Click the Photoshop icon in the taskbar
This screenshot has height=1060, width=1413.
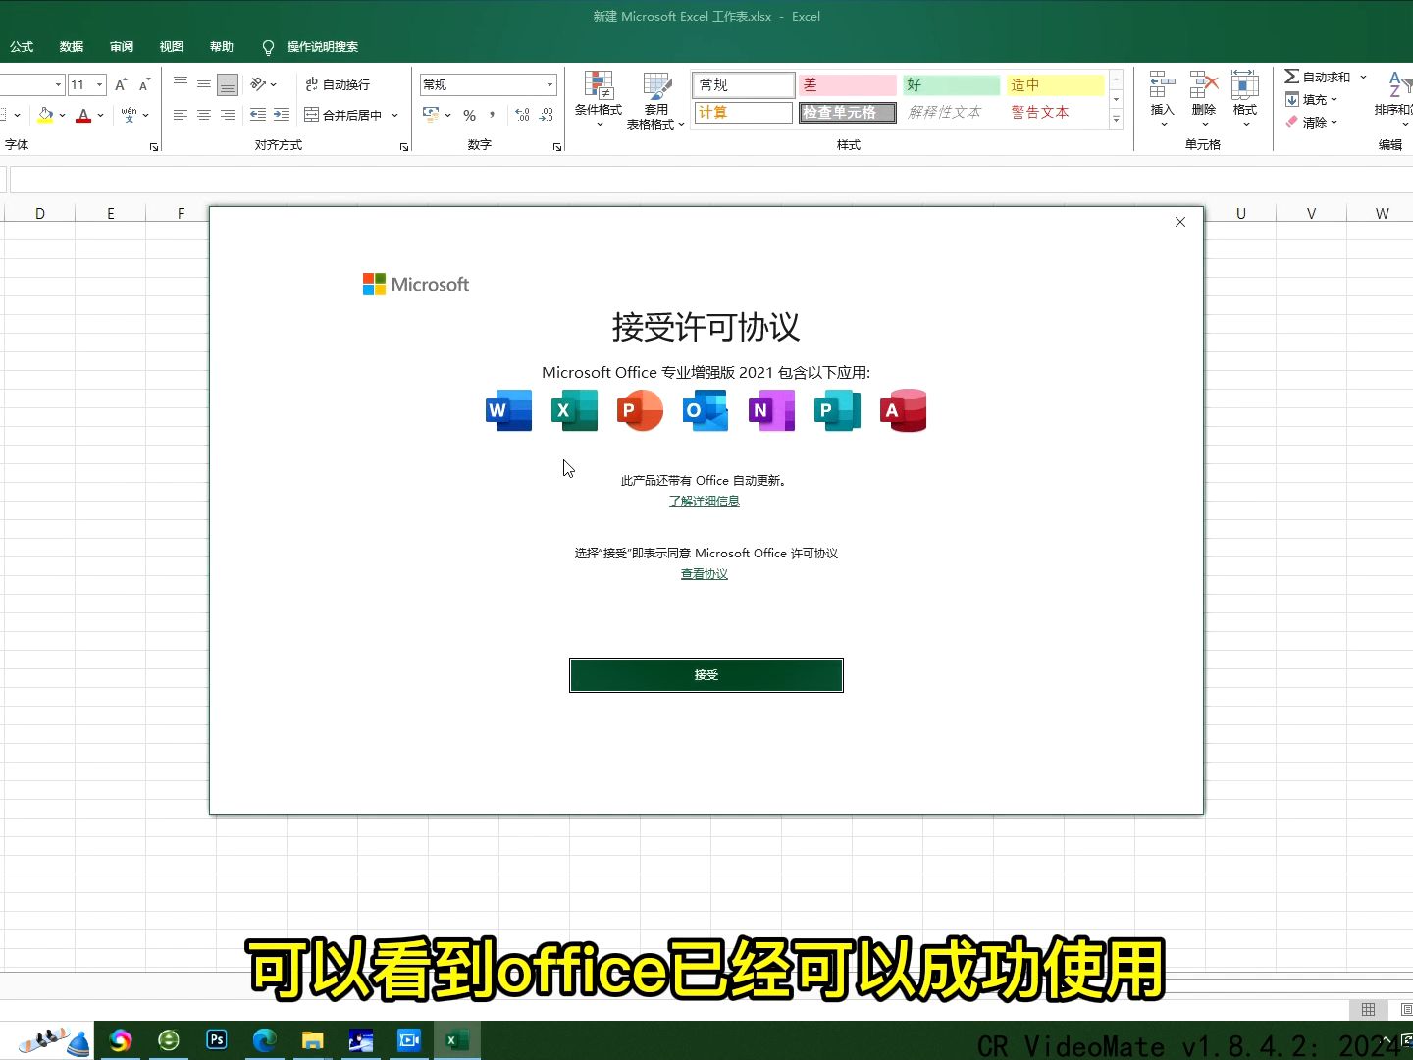coord(217,1039)
